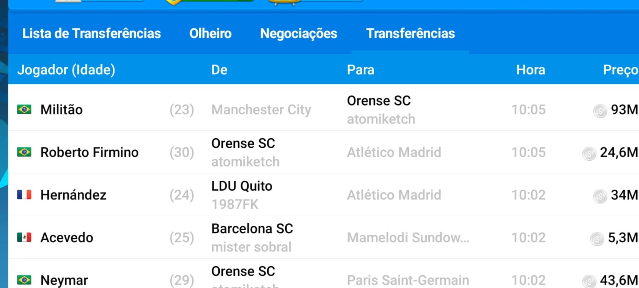Click coin icon next to 5,3M price
The image size is (639, 288).
[x=597, y=239]
